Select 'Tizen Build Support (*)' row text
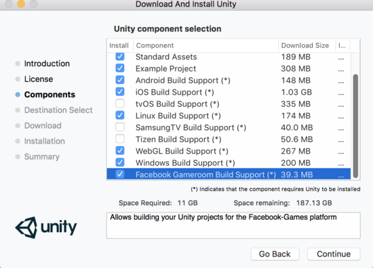 178,139
